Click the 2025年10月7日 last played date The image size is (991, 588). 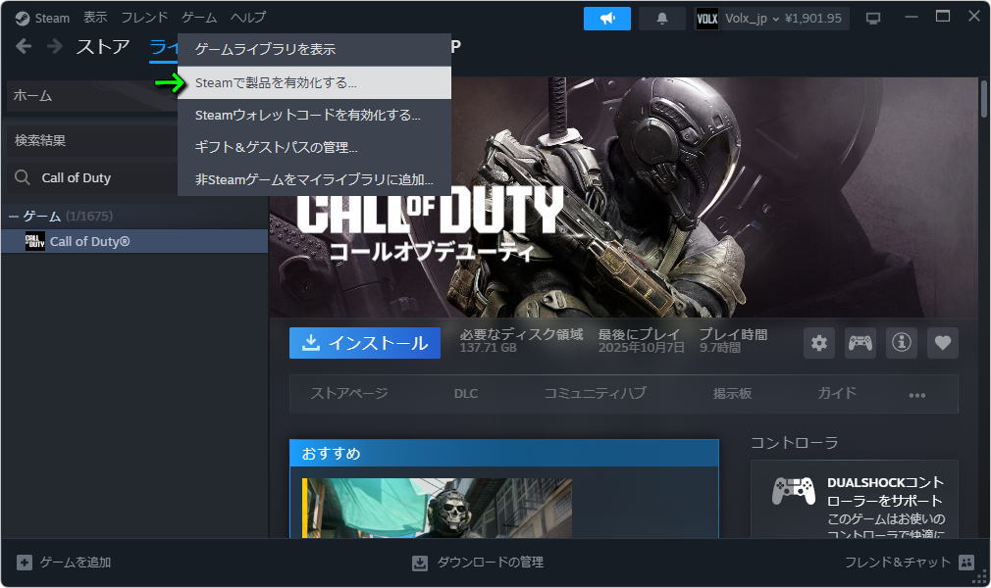click(x=642, y=348)
